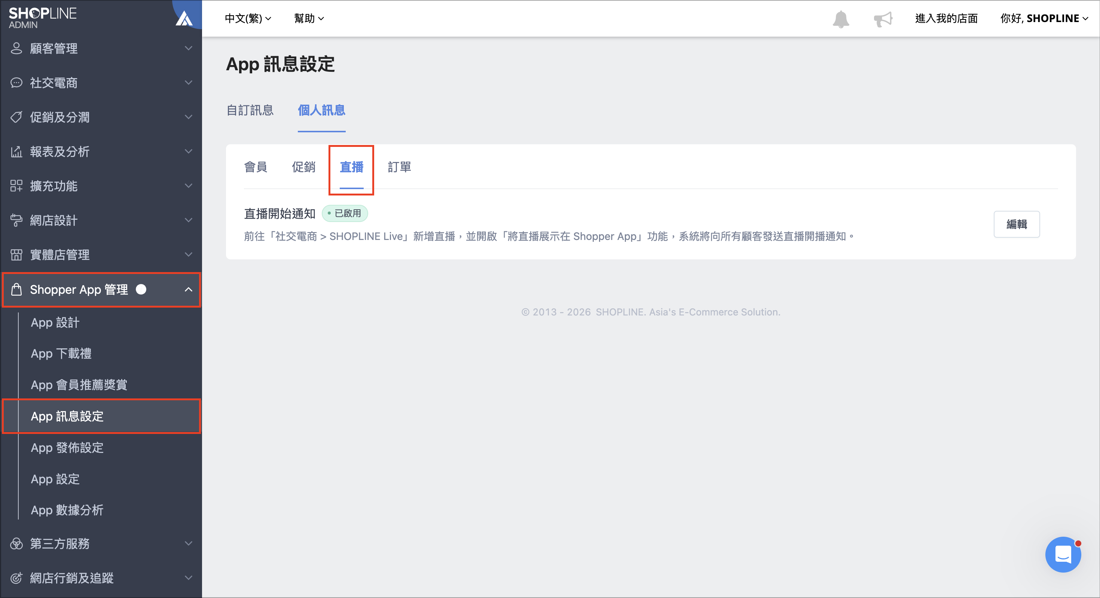Click the triangle badge icon beside logo
This screenshot has width=1100, height=598.
tap(184, 18)
